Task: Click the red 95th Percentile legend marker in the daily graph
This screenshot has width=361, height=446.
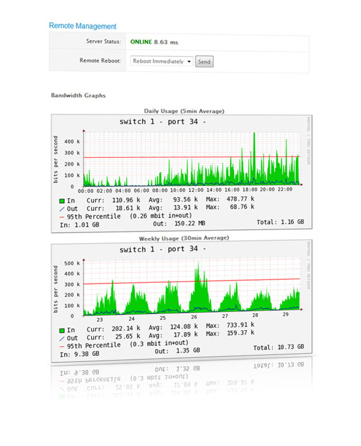Action: [62, 216]
